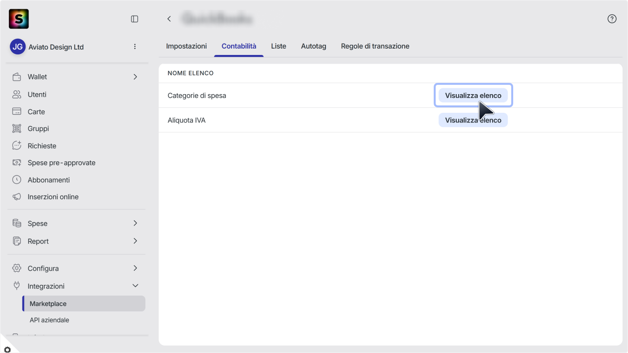The height and width of the screenshot is (353, 628).
Task: Click the Configura gear icon
Action: tap(17, 268)
